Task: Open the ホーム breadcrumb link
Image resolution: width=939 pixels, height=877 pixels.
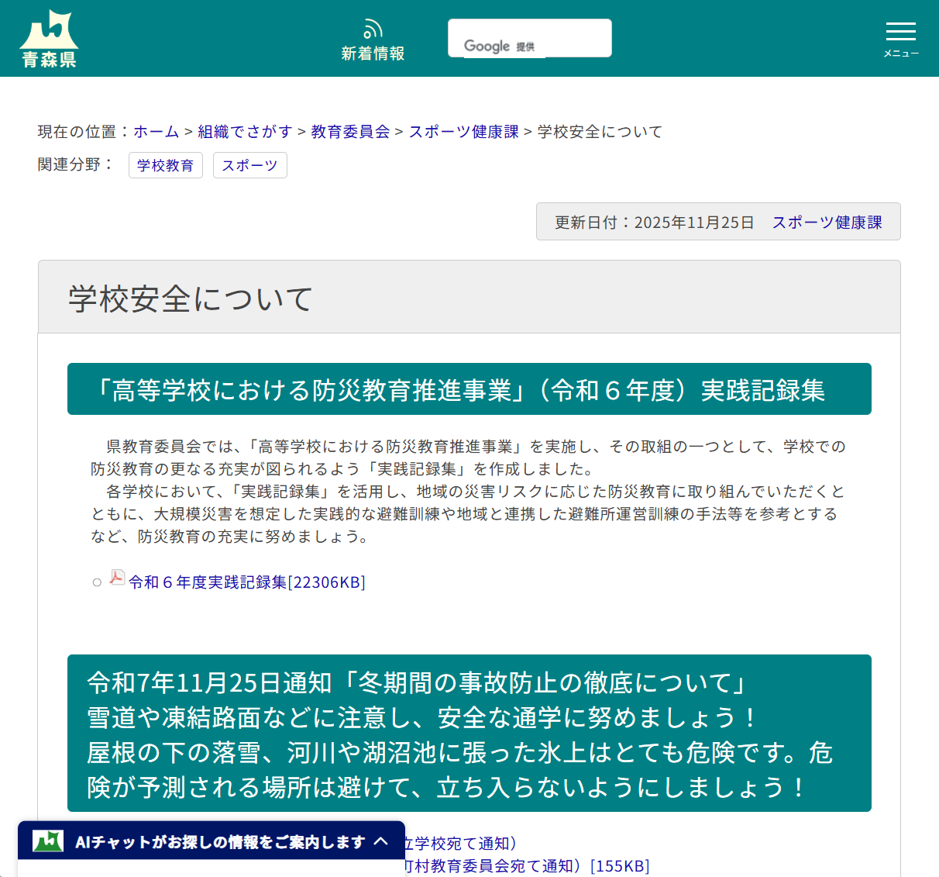Action: (155, 132)
